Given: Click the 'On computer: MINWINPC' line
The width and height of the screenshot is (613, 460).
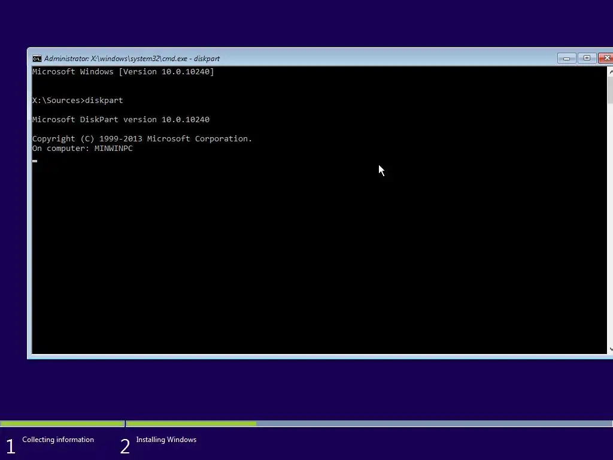Looking at the screenshot, I should (x=83, y=149).
